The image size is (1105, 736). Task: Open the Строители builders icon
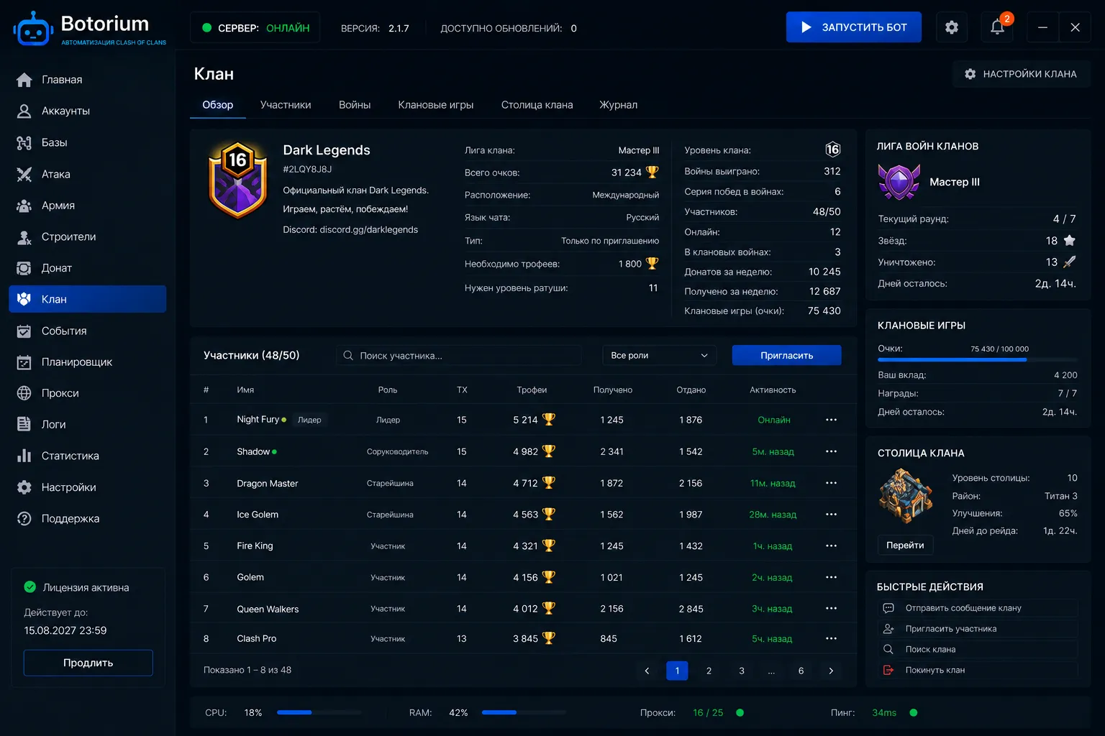click(x=24, y=236)
